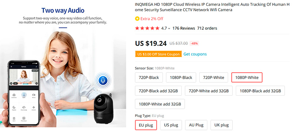Click the yellow Extra 2% Off badge icon
Image resolution: width=292 pixels, height=131 pixels.
point(137,19)
